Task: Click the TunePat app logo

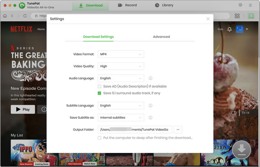Action: coord(22,5)
